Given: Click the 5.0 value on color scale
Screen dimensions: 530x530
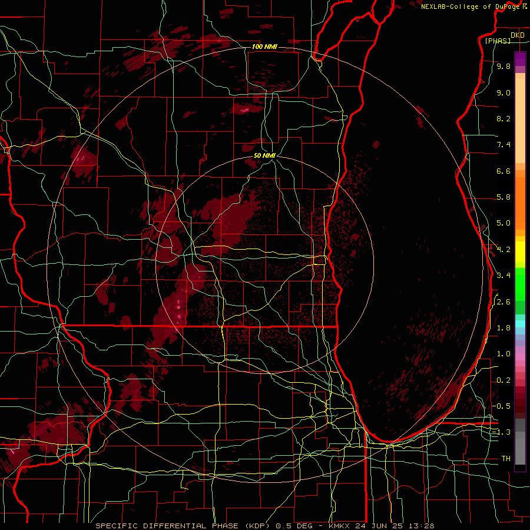Looking at the screenshot, I should pos(503,223).
